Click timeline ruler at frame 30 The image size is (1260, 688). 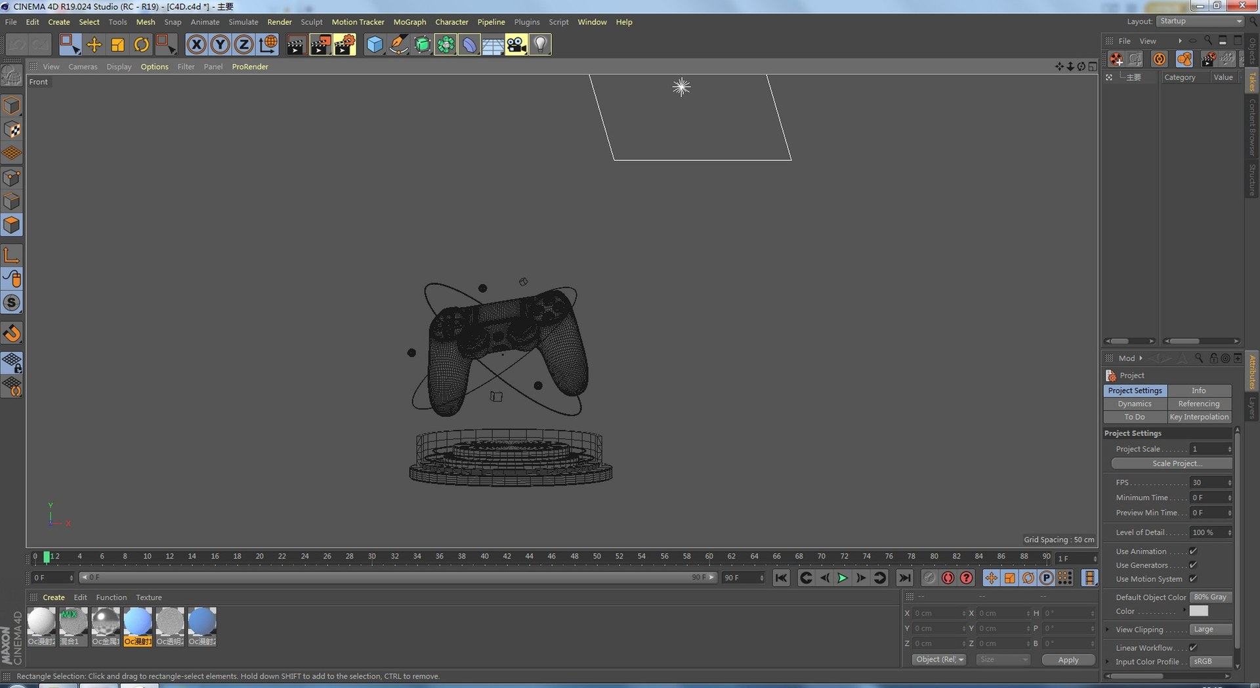[372, 557]
